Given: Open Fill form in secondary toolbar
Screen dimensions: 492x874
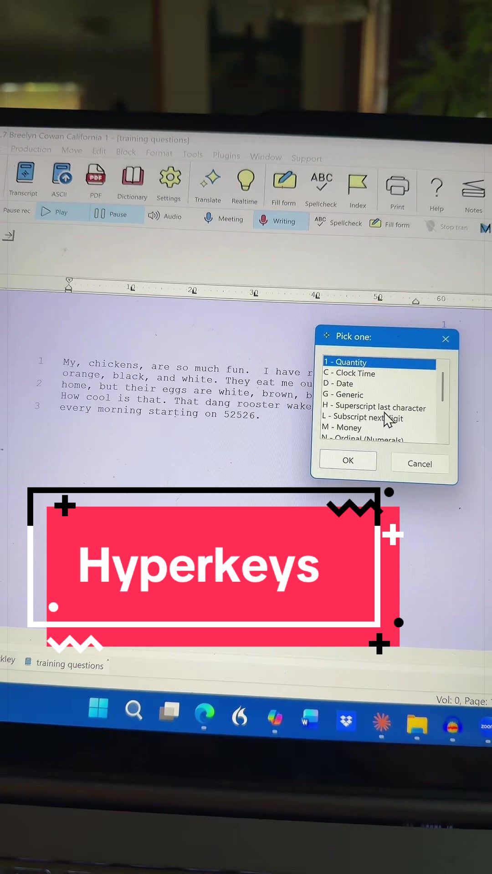Looking at the screenshot, I should click(389, 224).
